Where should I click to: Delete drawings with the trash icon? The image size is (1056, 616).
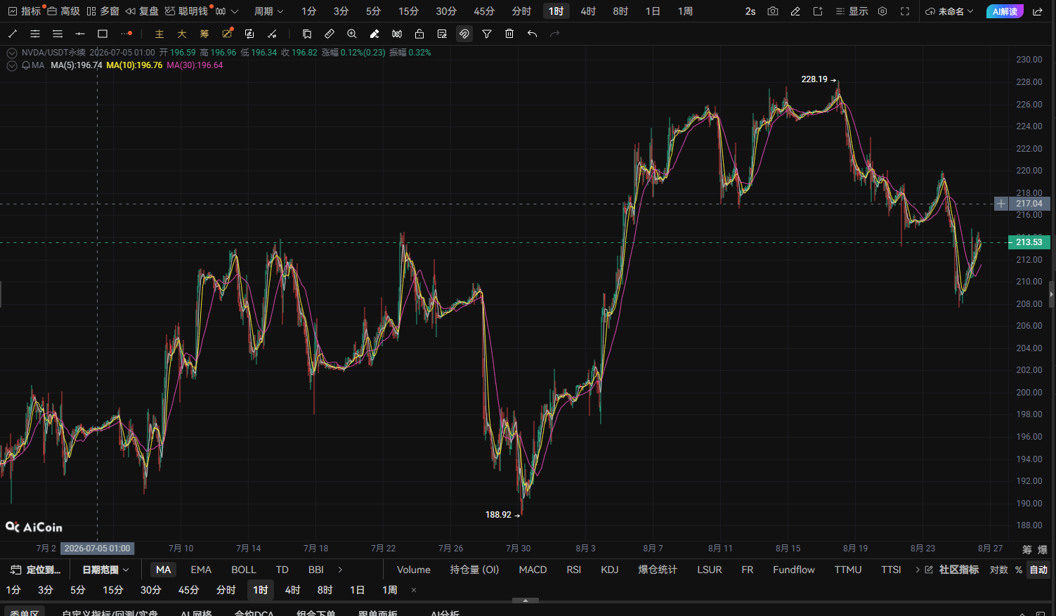point(509,34)
